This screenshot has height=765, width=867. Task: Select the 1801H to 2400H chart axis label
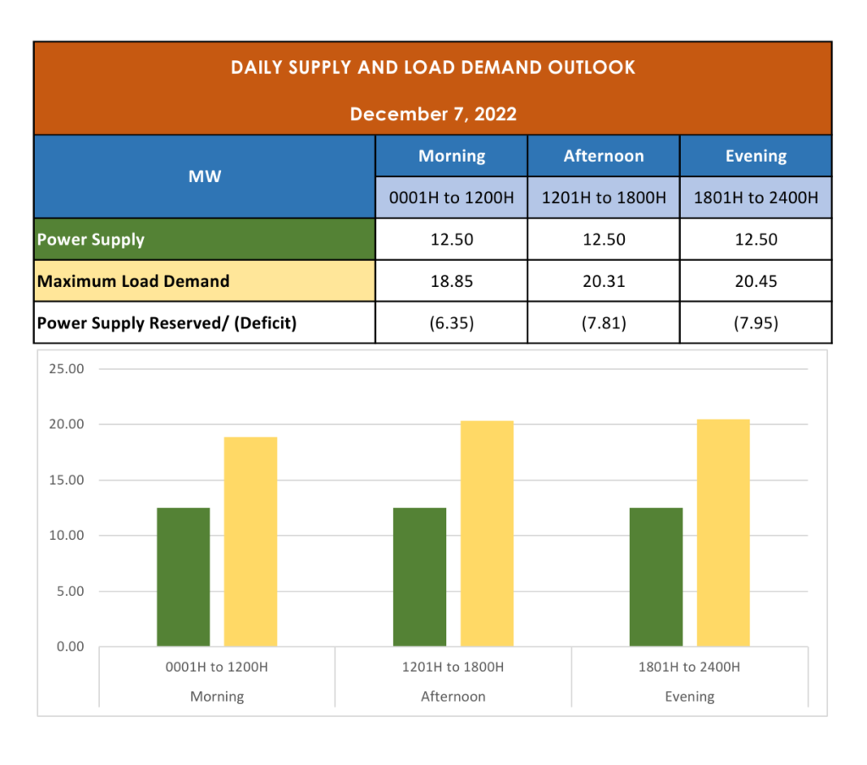(x=689, y=667)
